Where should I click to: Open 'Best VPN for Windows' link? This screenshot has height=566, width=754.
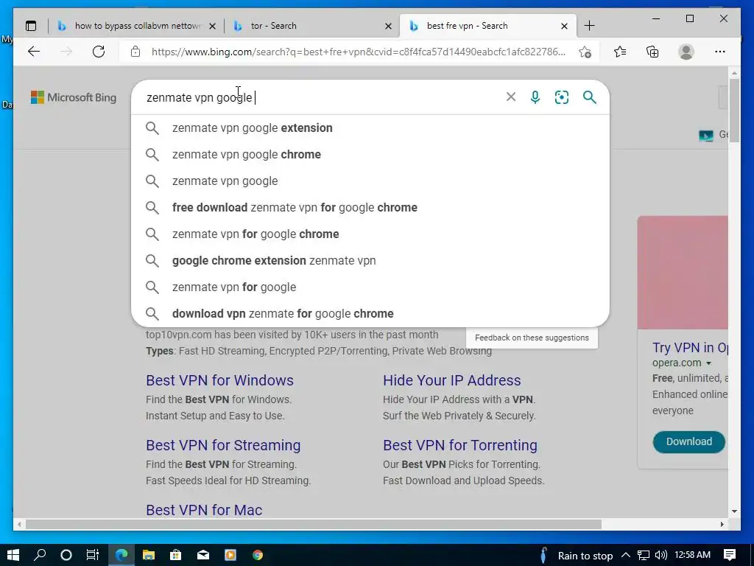click(219, 380)
